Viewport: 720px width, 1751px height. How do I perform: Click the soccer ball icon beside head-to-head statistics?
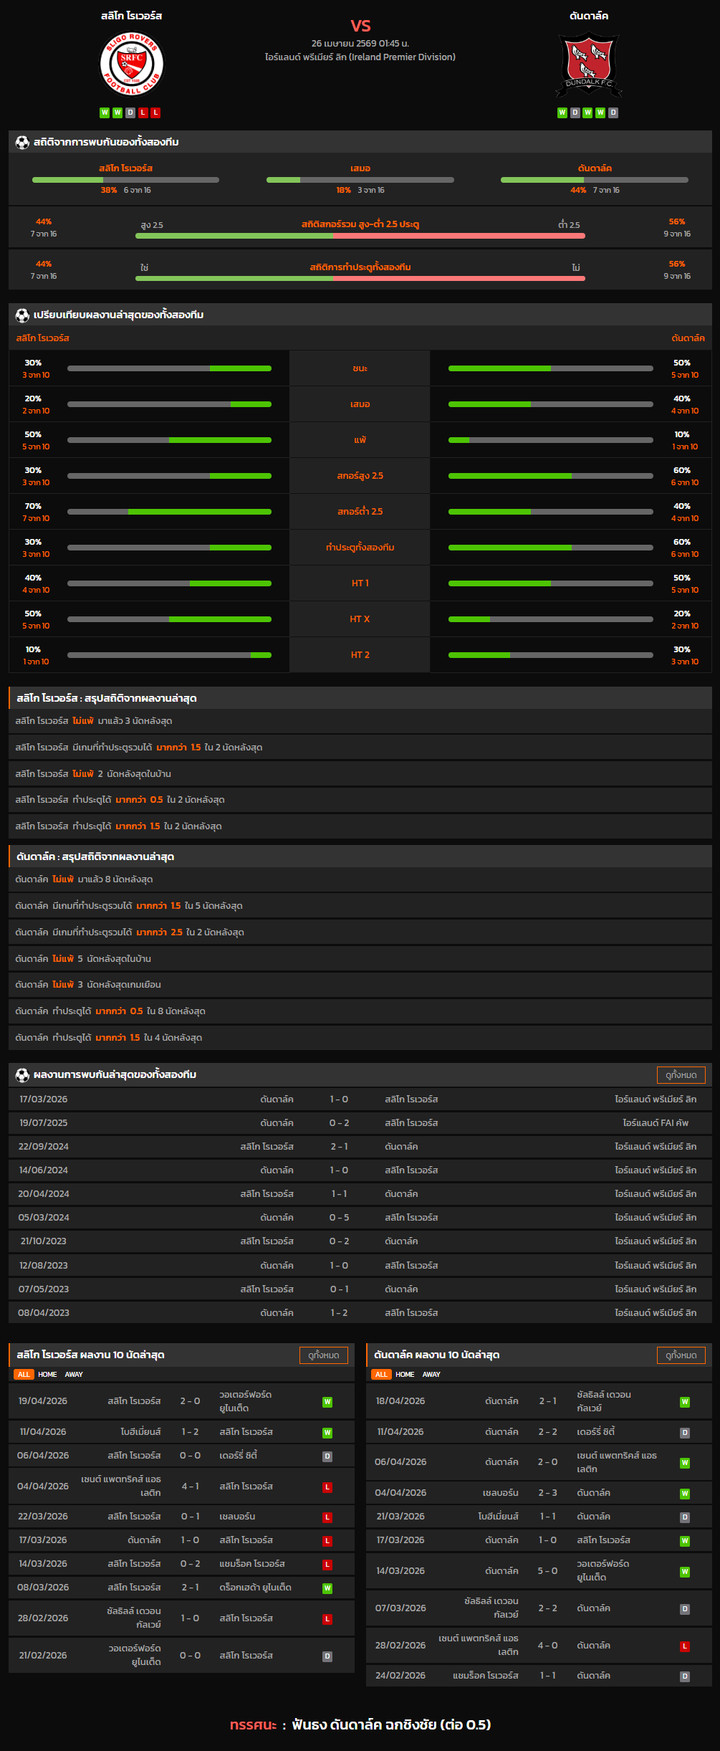(x=22, y=143)
